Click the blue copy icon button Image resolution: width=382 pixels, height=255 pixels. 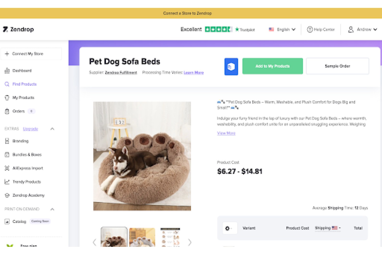(x=231, y=67)
